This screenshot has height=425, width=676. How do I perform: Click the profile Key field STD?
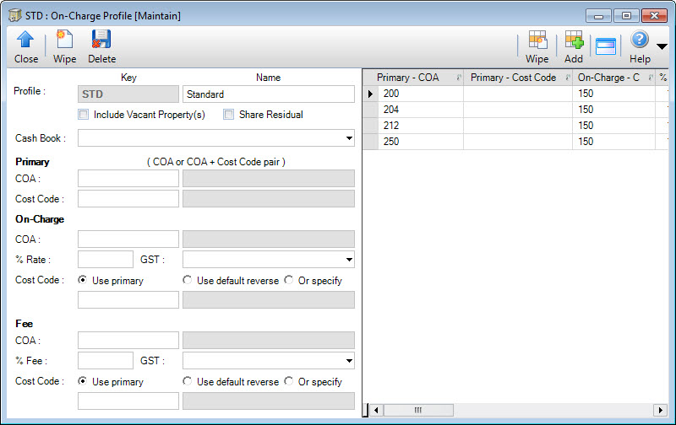128,94
